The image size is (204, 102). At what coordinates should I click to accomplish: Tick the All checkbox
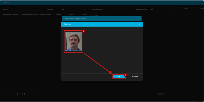(x=93, y=15)
